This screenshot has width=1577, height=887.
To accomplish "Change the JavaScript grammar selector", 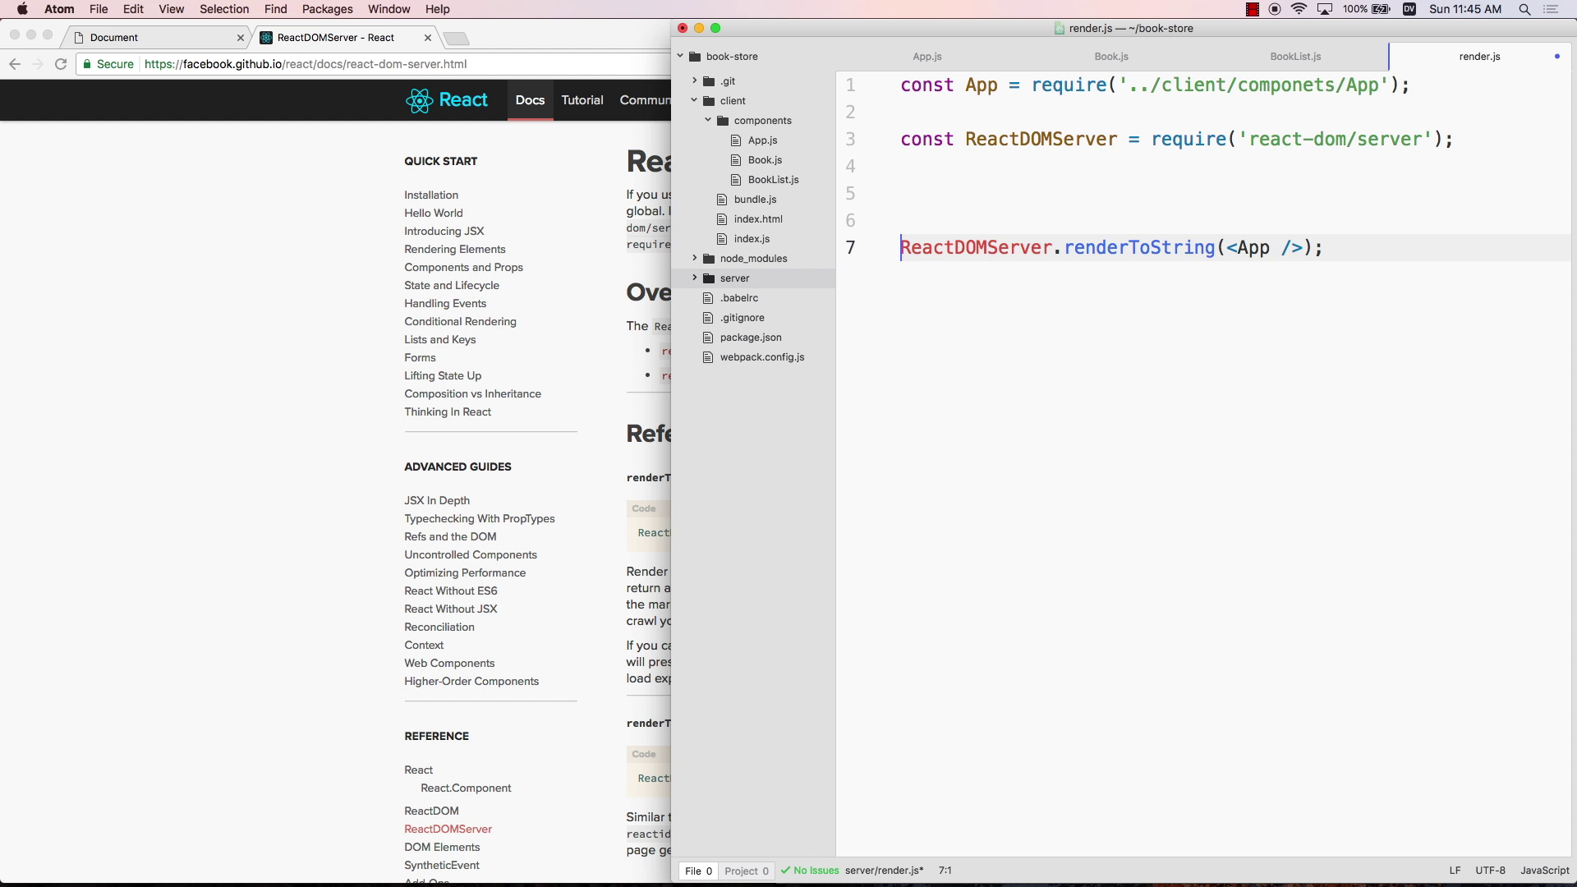I will click(x=1544, y=871).
